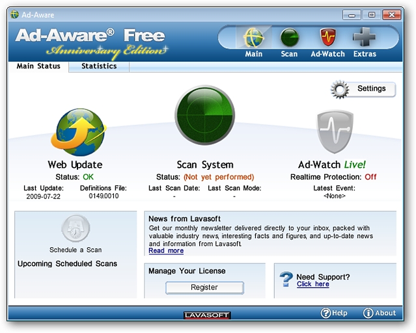Open Ad-Watch Live gray shield icon
This screenshot has height=333, width=416.
pyautogui.click(x=335, y=132)
